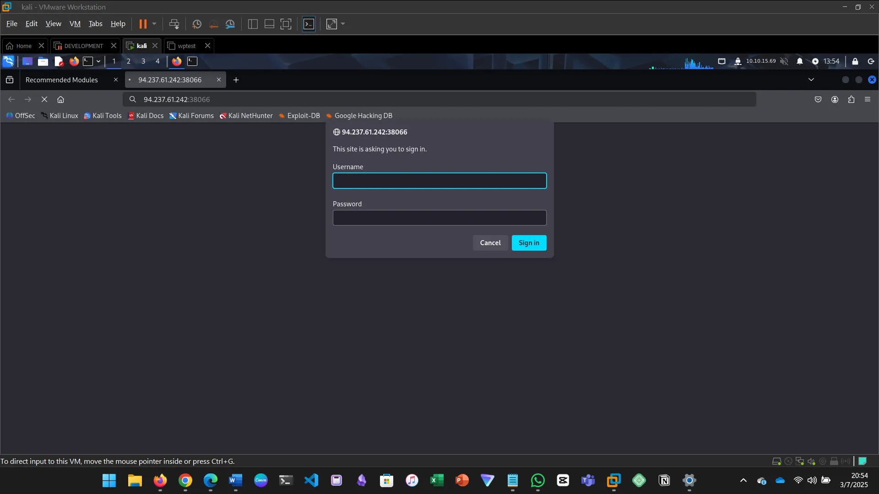Open the VM menu in VMware menu bar
The height and width of the screenshot is (494, 879).
[75, 24]
